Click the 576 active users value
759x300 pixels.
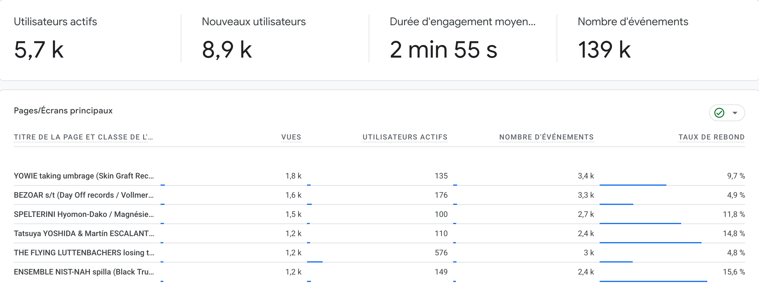point(441,253)
